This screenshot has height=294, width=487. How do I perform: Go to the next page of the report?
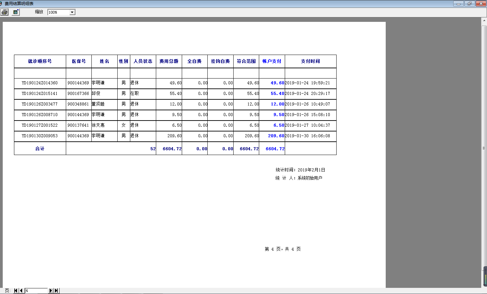51,291
